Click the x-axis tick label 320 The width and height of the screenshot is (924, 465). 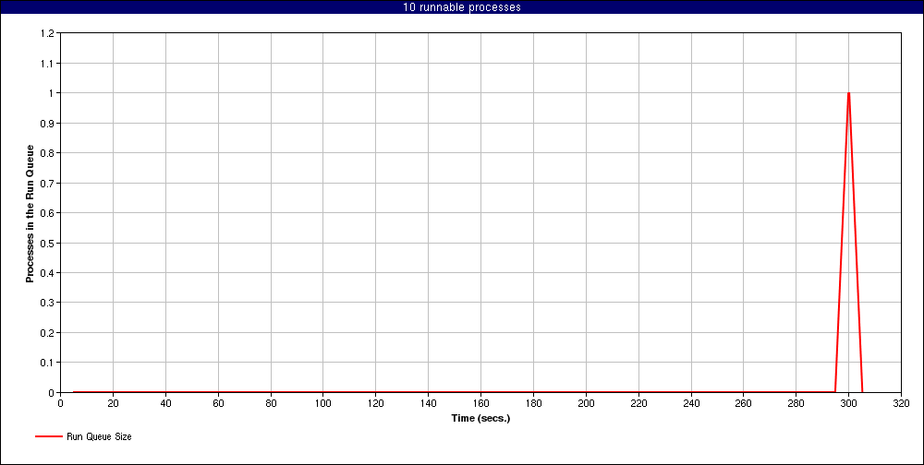click(x=901, y=403)
